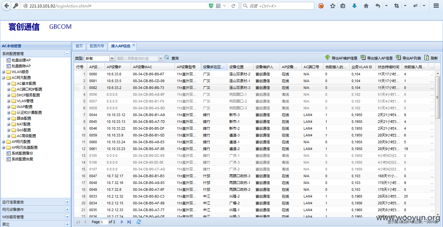This screenshot has height=227, width=443.
Task: Select row with MAC 00-34-CB-B0-B1-A9
Action: click(x=255, y=115)
